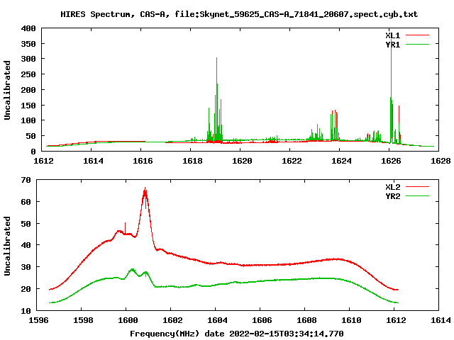Click the 70 y-axis tick label
Viewport: 454px width, 340px height.
click(26, 180)
